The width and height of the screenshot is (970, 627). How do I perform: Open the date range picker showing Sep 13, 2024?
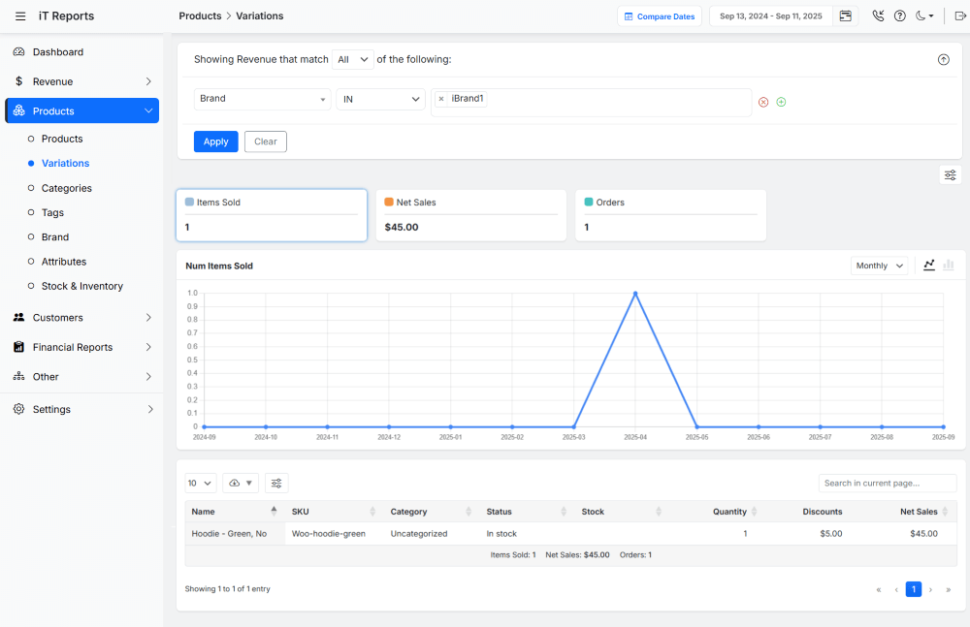point(771,16)
